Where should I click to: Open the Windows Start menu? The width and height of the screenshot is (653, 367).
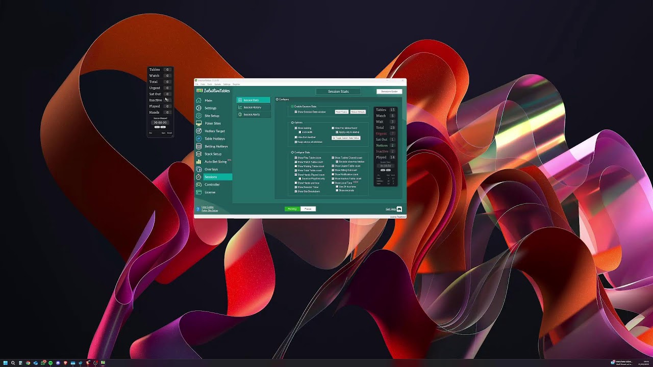(5, 363)
